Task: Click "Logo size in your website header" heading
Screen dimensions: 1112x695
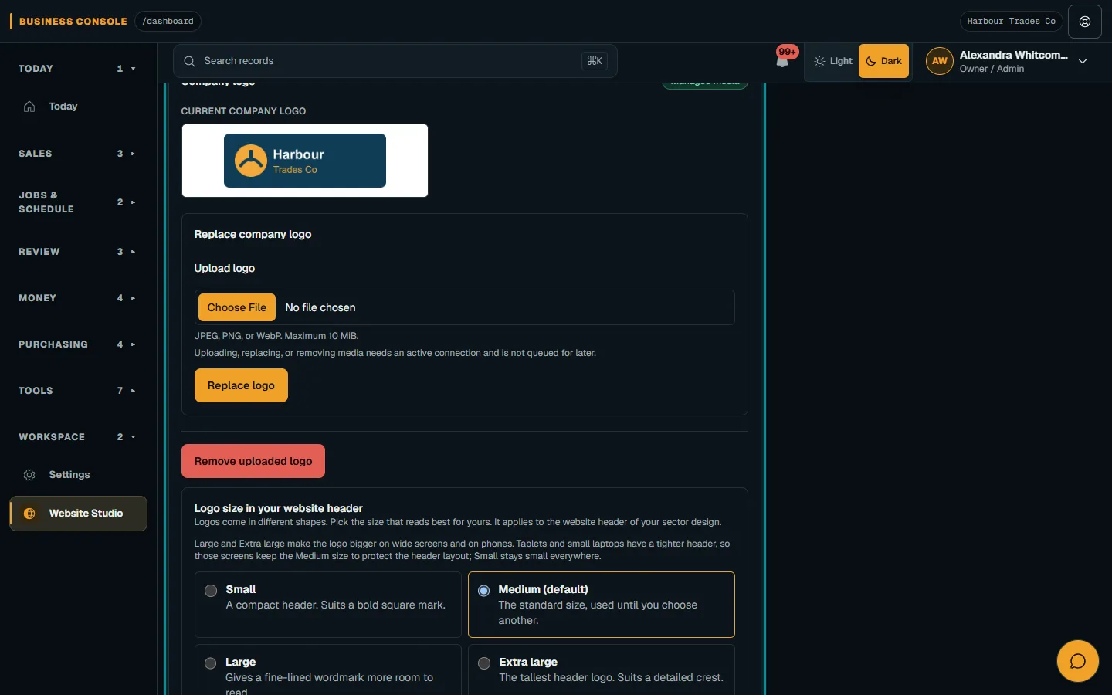Action: pyautogui.click(x=279, y=508)
